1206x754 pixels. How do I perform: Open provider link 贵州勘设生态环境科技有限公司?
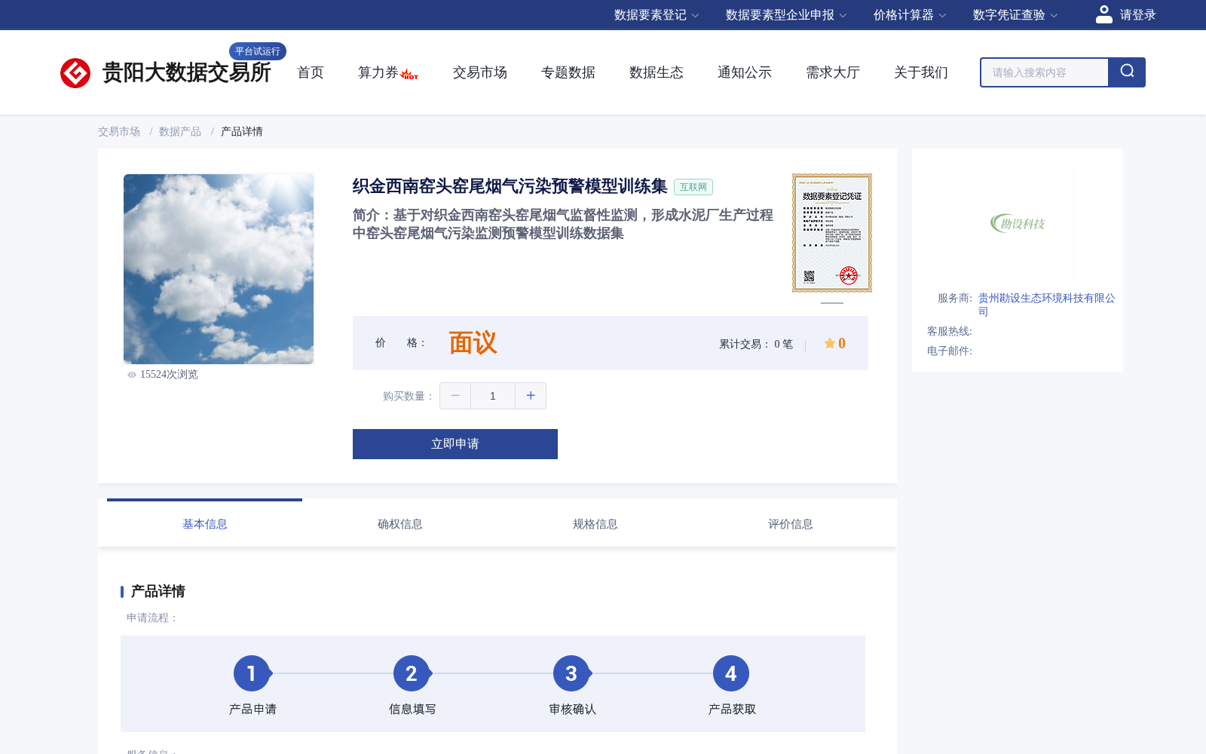1047,305
